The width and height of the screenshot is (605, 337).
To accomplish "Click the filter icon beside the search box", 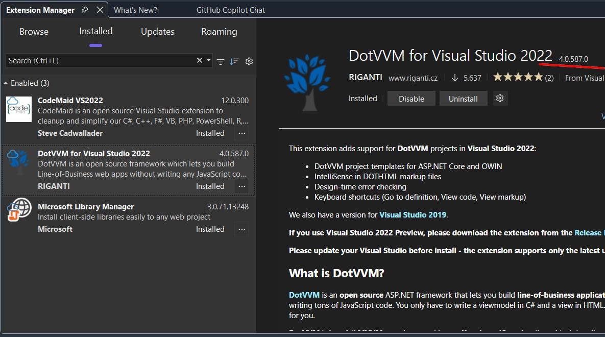I will tap(221, 61).
